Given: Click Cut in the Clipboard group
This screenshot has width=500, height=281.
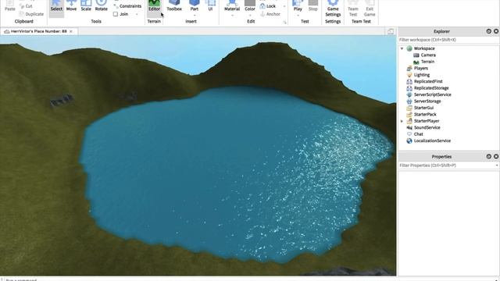Looking at the screenshot, I should coord(26,6).
